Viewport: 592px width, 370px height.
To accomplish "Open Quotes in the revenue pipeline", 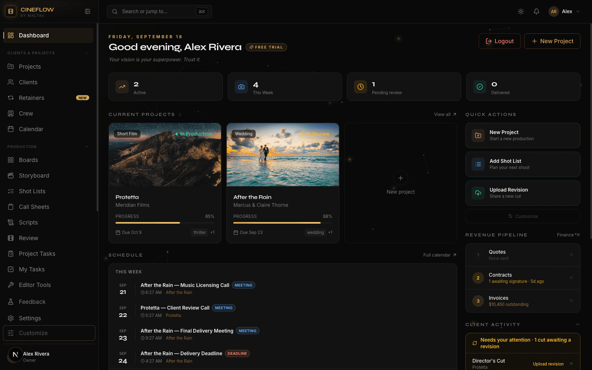I will coord(523,255).
